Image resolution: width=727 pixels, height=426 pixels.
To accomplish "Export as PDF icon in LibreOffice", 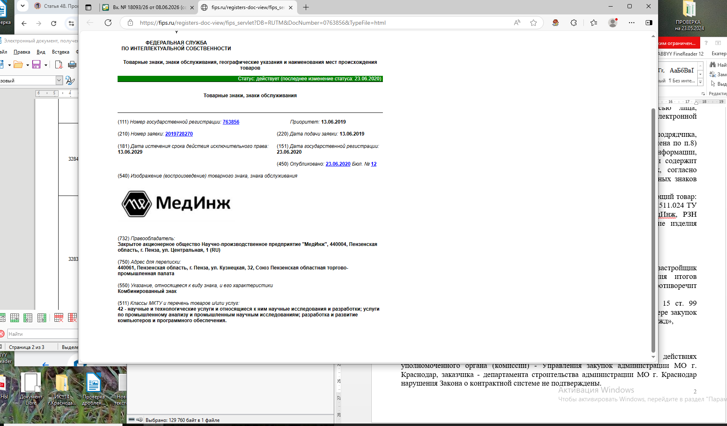I will tap(59, 65).
